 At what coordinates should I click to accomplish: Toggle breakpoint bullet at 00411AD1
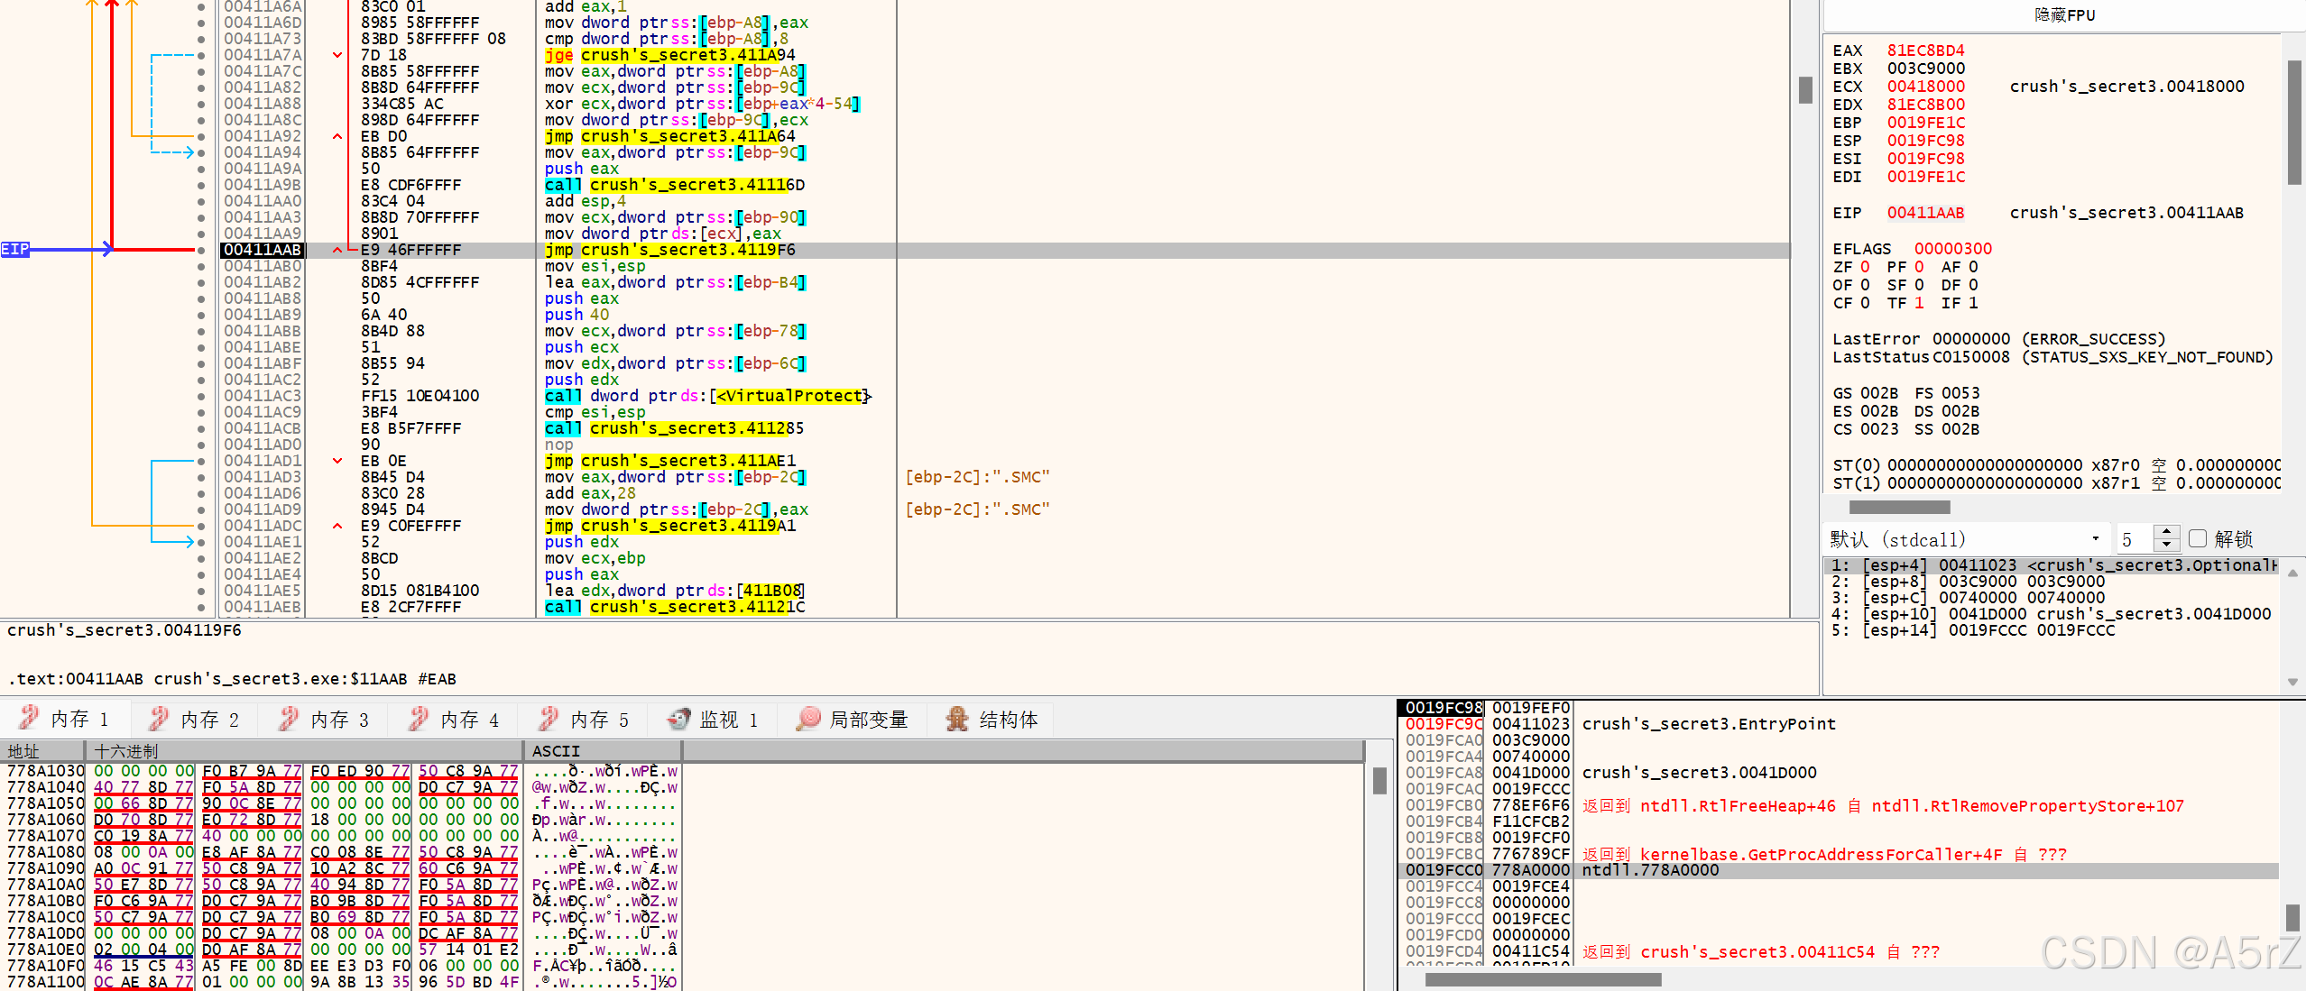click(x=201, y=461)
